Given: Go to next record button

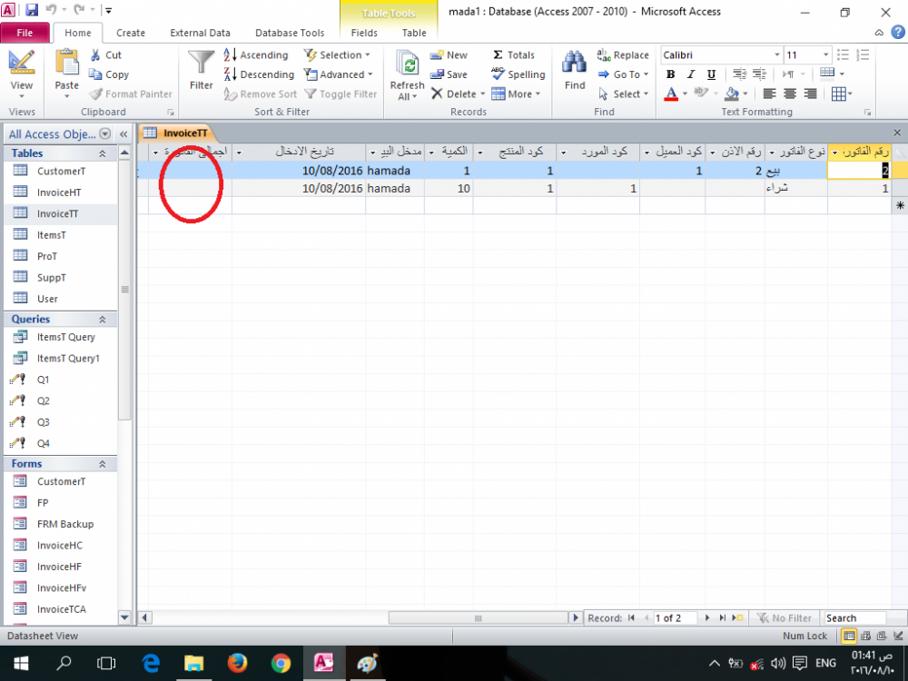Looking at the screenshot, I should (x=707, y=617).
